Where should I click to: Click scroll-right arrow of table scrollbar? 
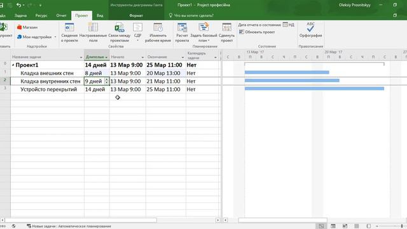pos(217,220)
